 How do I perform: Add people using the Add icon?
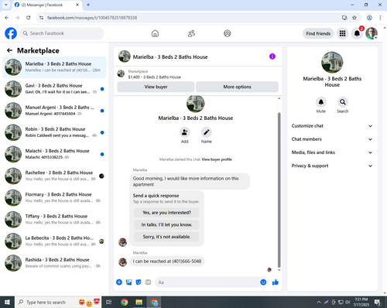point(185,132)
